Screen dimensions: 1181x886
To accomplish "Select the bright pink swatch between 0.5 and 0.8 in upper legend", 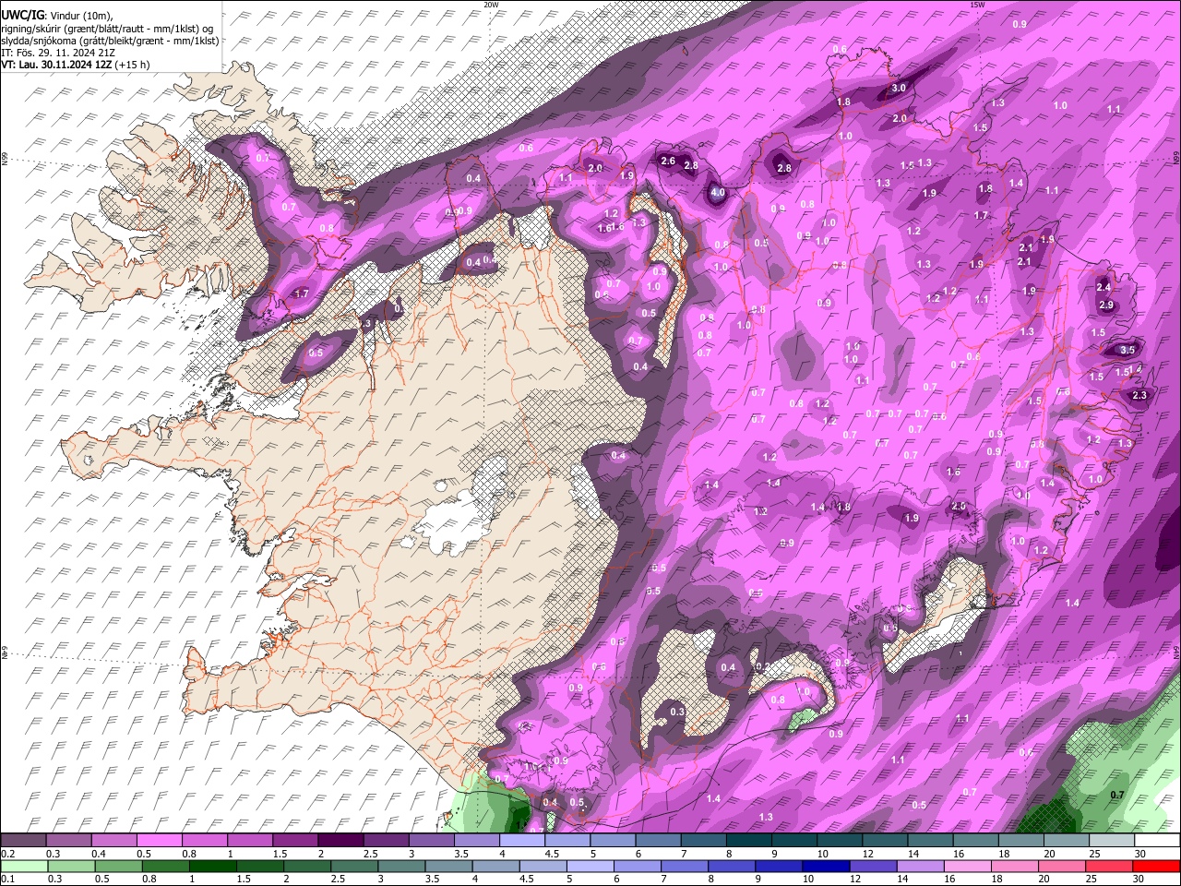I will pyautogui.click(x=159, y=841).
